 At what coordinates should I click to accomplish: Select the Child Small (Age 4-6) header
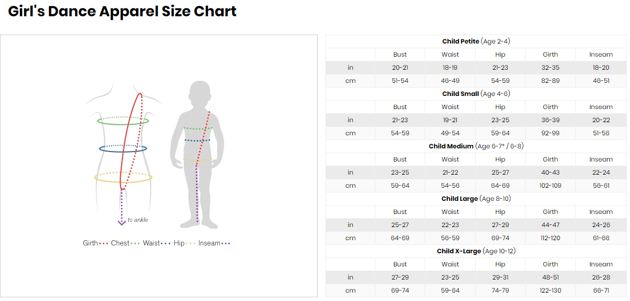476,94
